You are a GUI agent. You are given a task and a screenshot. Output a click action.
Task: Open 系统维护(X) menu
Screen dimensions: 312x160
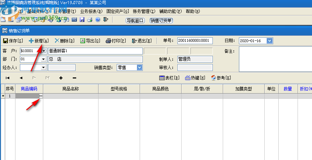13,11
